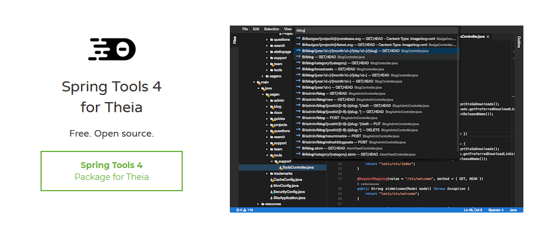Click the mapping icon beside @/badges latest.svg result
Viewport: 549px width, 231px height.
(x=298, y=45)
